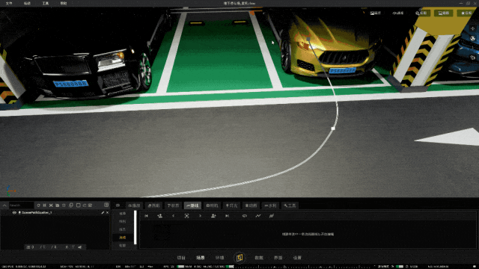Click the star button in the viewport top bar
This screenshot has height=269, width=479.
click(466, 13)
